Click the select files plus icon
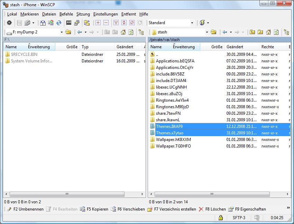 click(98, 23)
